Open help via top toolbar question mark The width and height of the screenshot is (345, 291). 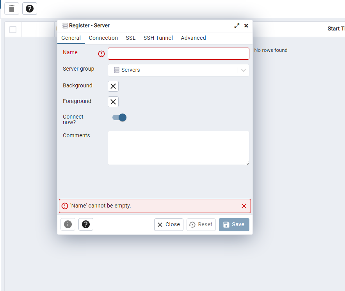(30, 9)
